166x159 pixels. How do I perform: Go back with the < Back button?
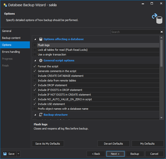pyautogui.click(x=96, y=154)
